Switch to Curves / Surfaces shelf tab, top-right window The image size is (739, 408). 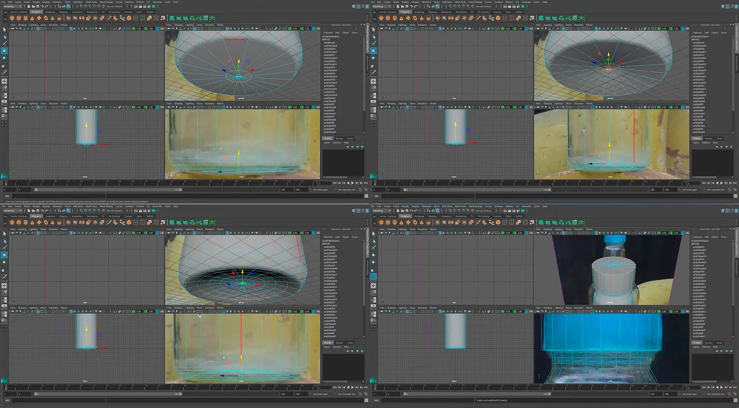(x=388, y=12)
